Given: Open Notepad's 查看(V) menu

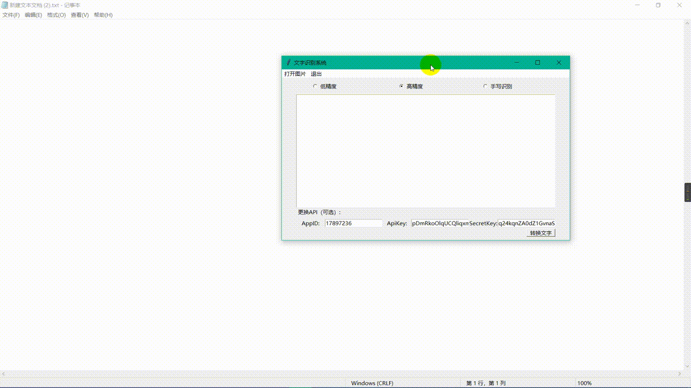Looking at the screenshot, I should click(x=80, y=15).
